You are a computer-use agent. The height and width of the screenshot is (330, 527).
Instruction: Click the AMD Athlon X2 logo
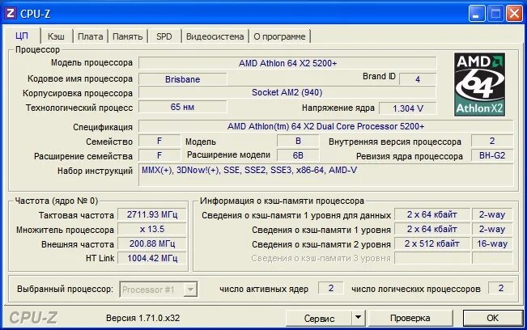coord(479,84)
